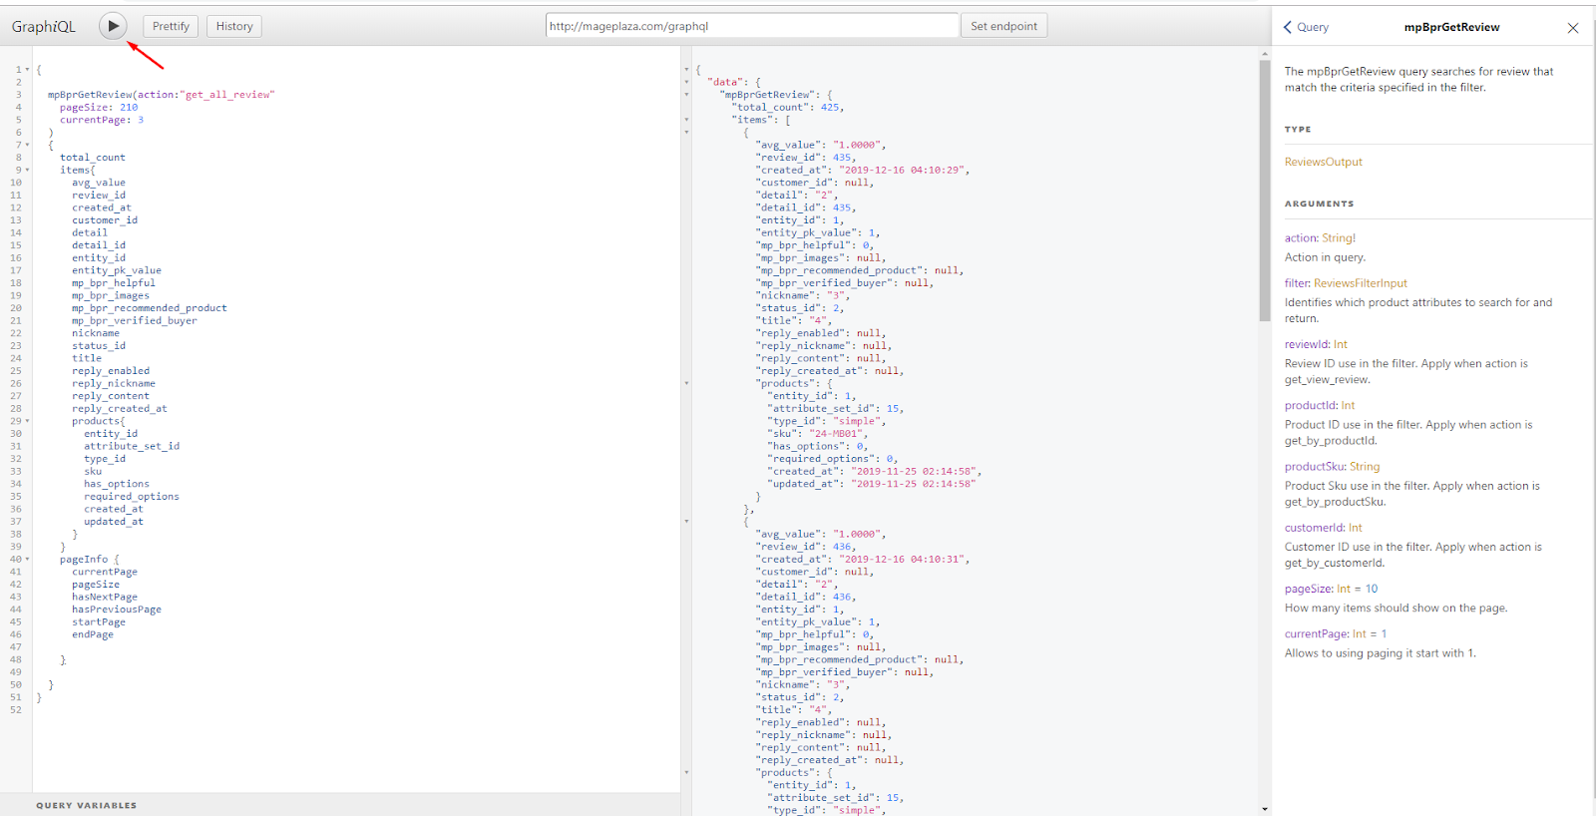Click the Set endpoint button
The image size is (1596, 816).
click(1003, 26)
